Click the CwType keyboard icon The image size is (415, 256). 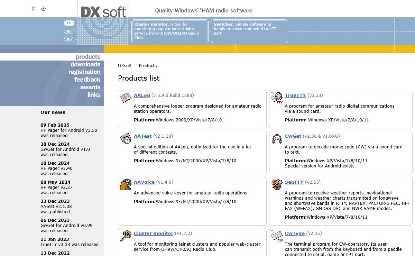coord(277,236)
